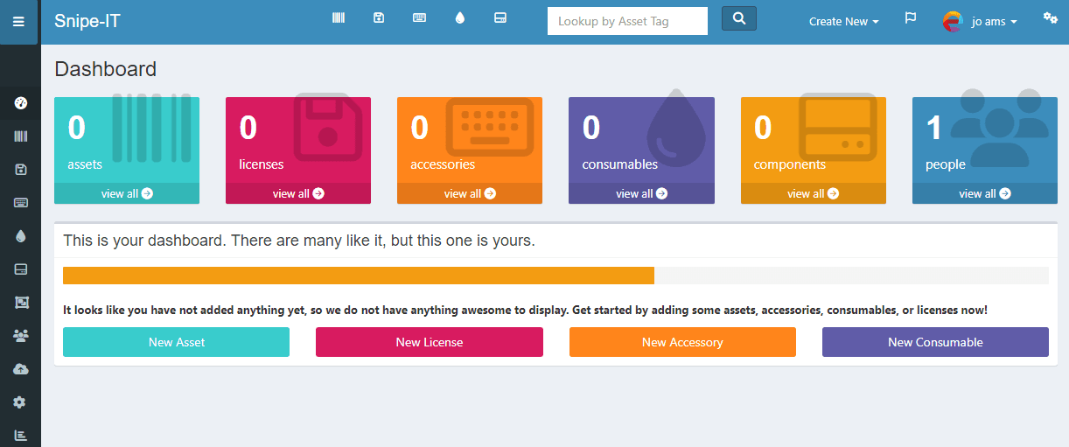Open the Import cloud upload icon in the sidebar
The height and width of the screenshot is (447, 1069).
click(x=20, y=369)
